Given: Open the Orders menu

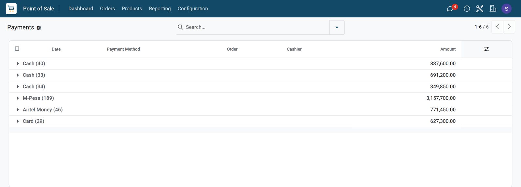Looking at the screenshot, I should 107,9.
